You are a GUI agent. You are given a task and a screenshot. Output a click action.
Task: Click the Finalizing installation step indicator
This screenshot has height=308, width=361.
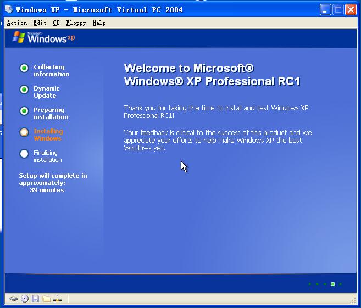(24, 154)
